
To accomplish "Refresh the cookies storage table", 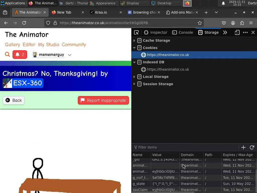I will pyautogui.click(x=252, y=147).
